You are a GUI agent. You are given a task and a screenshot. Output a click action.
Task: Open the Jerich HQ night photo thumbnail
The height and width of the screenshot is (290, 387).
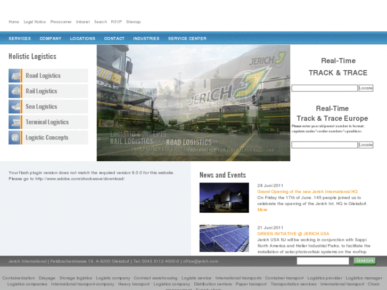[224, 198]
